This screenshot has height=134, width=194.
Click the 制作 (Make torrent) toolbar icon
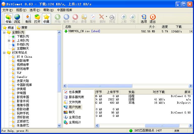tap(28, 18)
